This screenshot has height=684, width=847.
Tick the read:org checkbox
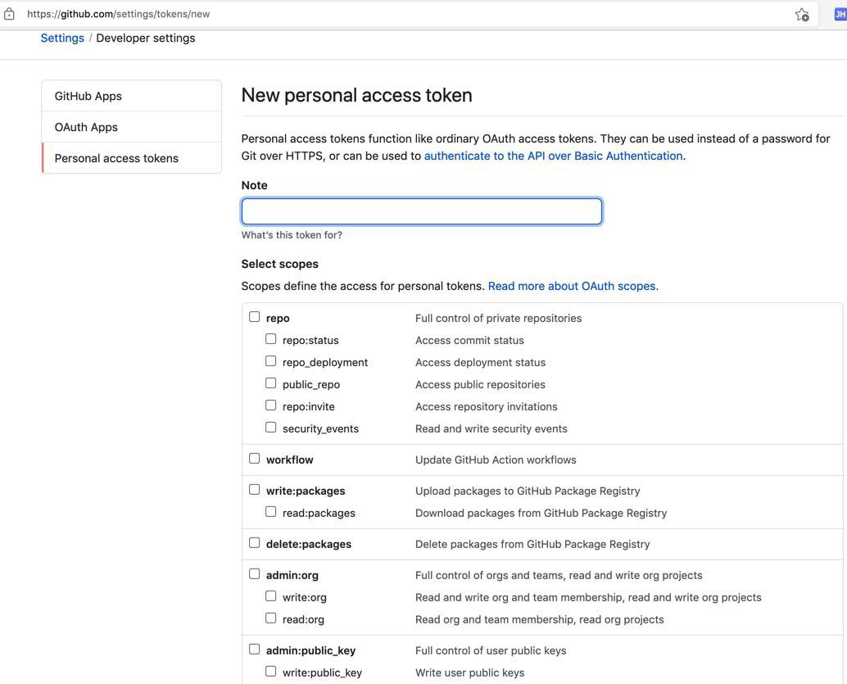click(270, 618)
